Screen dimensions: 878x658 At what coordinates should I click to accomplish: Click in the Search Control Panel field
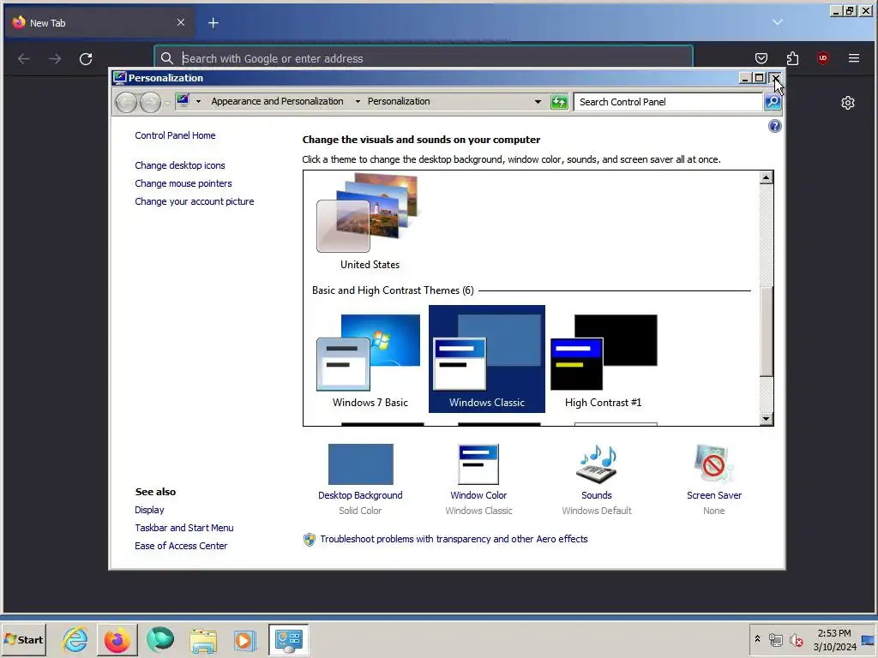(x=669, y=102)
